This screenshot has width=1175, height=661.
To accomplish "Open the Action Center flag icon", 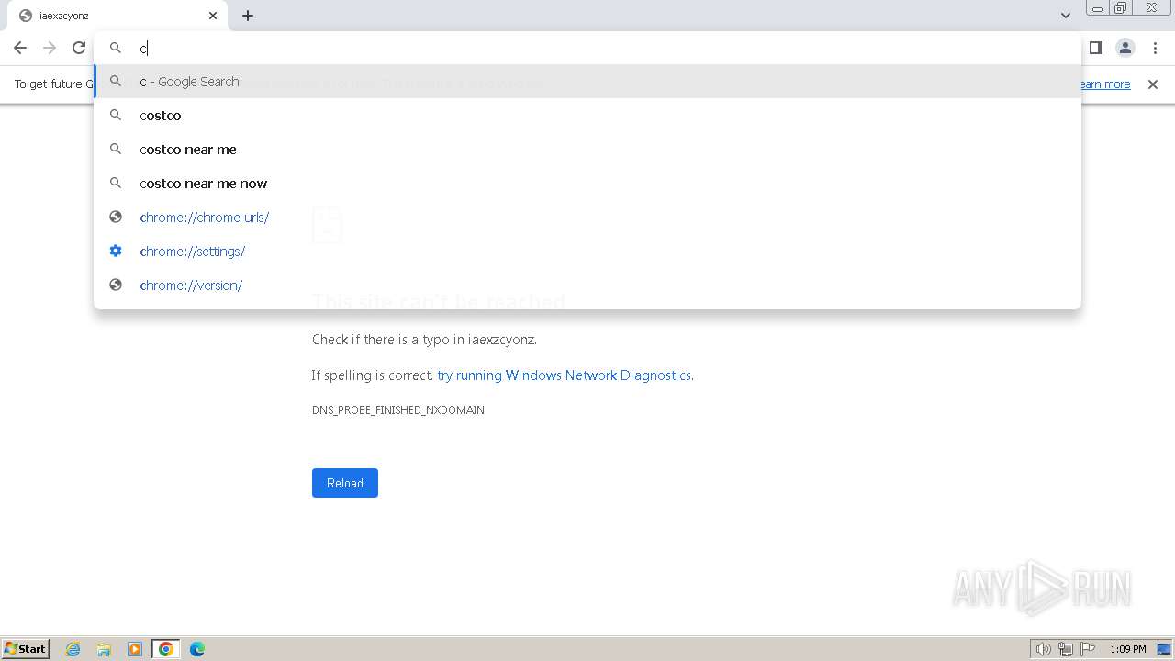I will point(1088,649).
